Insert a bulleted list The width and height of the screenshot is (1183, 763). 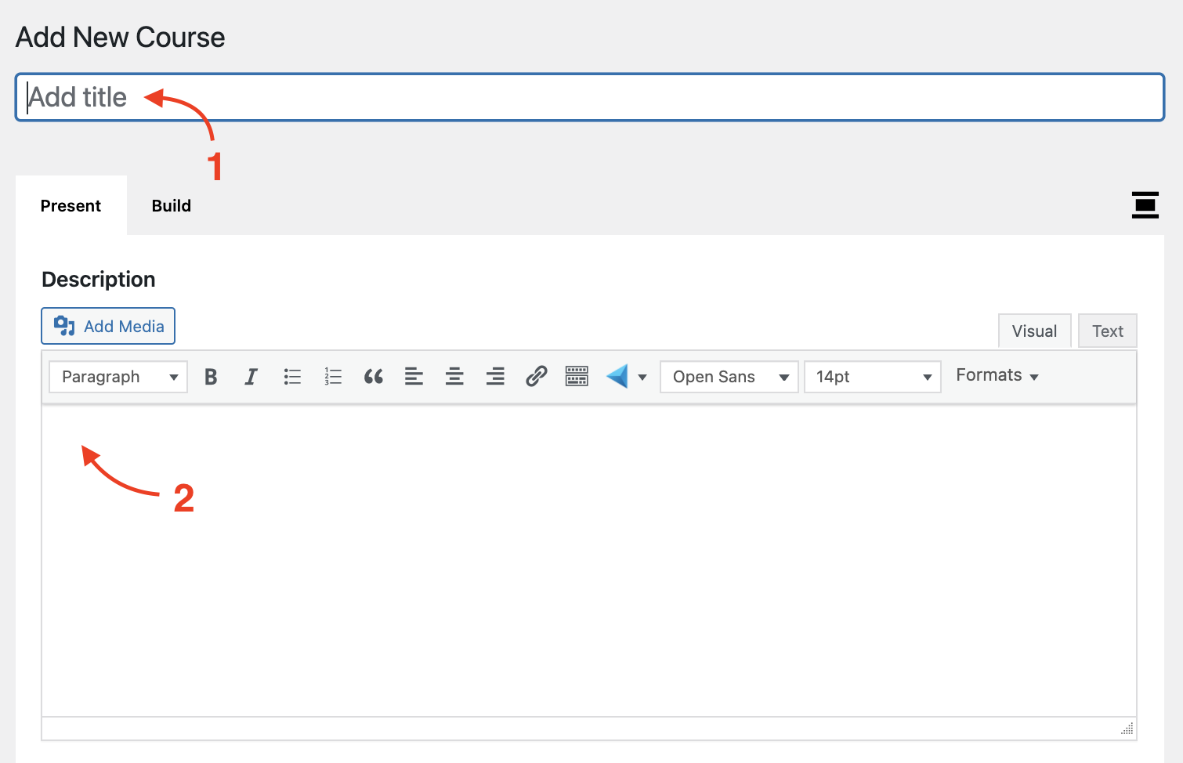[x=292, y=377]
